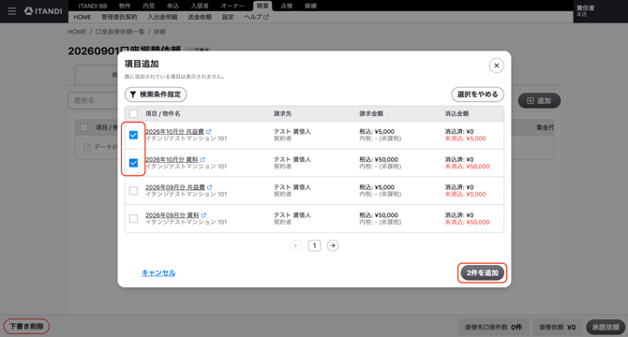Uncheck the 2026年10月分 賃料 checkbox

click(x=133, y=163)
